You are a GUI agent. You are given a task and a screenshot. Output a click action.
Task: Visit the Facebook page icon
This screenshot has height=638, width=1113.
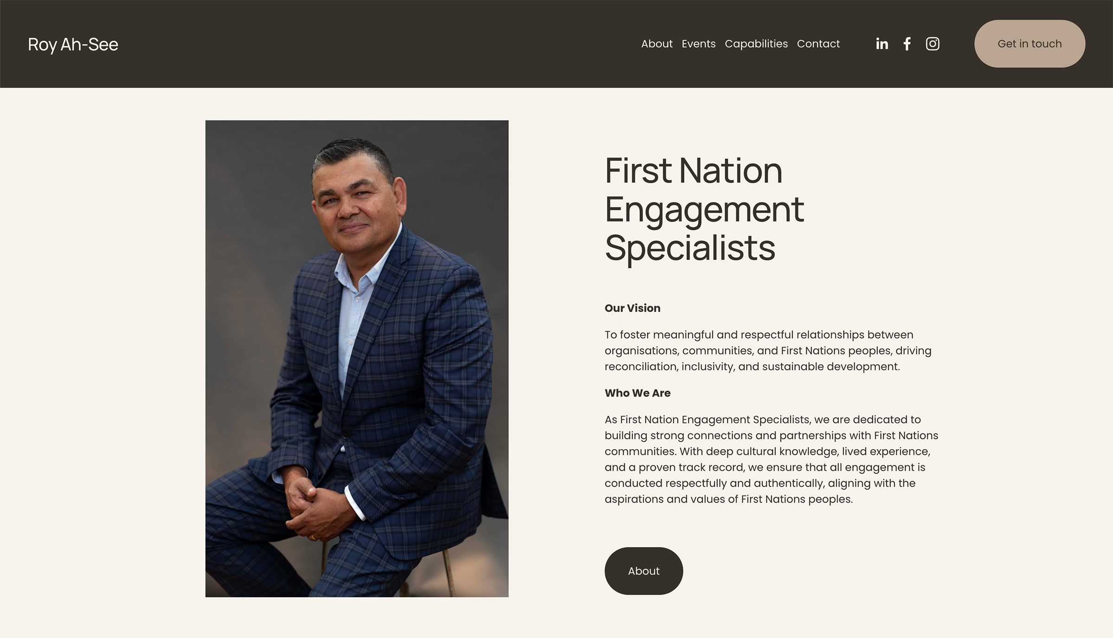(x=907, y=44)
